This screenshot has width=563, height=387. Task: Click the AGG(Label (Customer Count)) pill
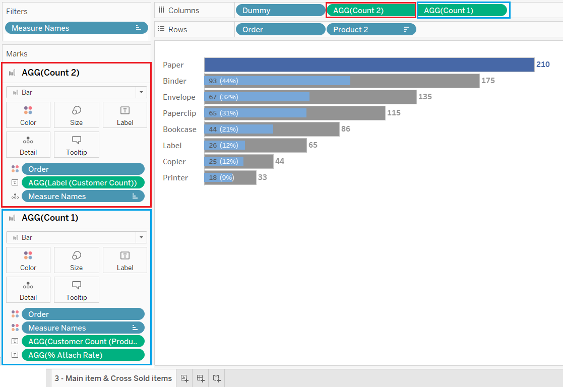click(x=83, y=182)
